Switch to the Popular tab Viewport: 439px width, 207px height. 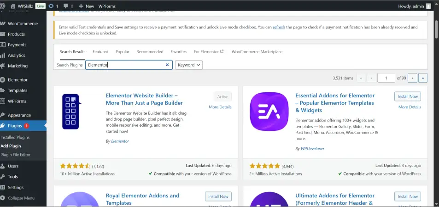pyautogui.click(x=123, y=51)
